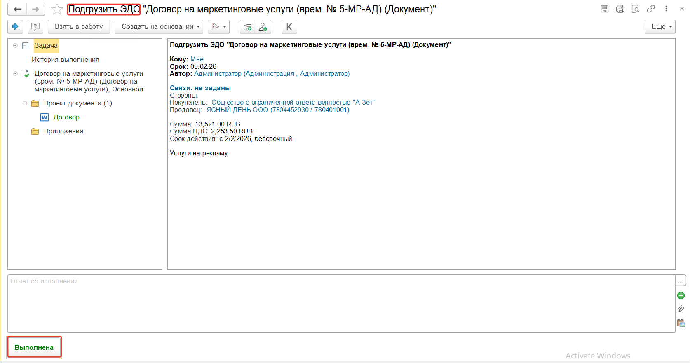This screenshot has height=363, width=690.
Task: Open the 'Еще' menu
Action: [659, 27]
